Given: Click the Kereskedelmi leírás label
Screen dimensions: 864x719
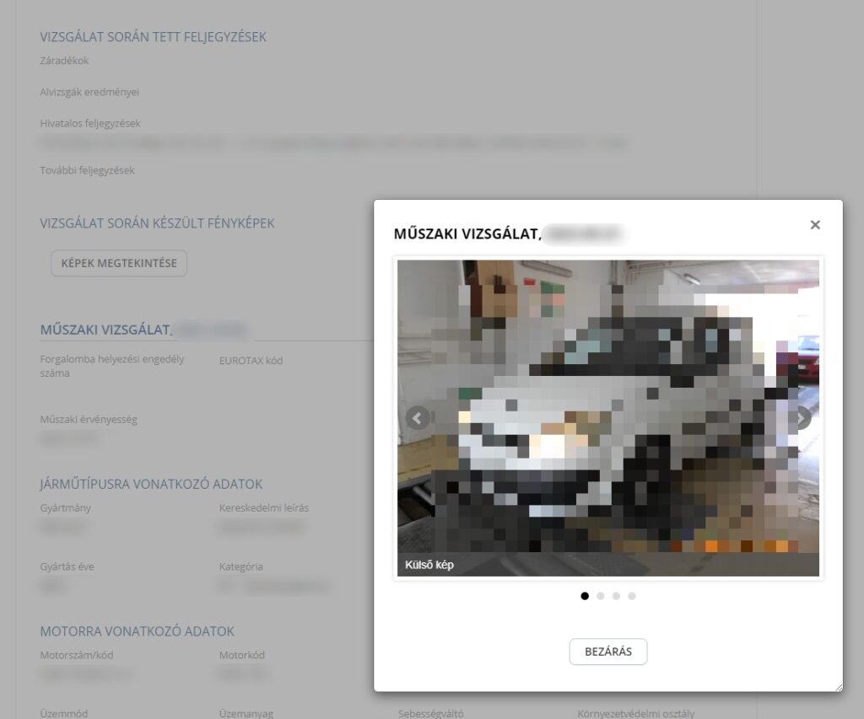Looking at the screenshot, I should tap(264, 507).
